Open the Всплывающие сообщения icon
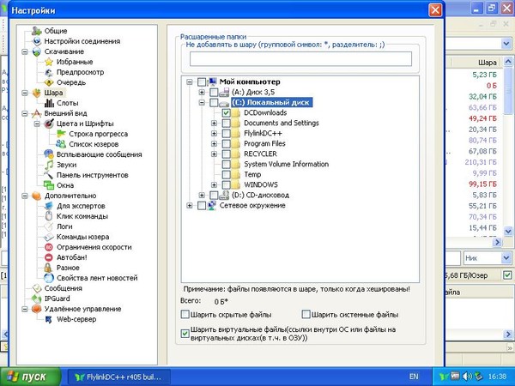The image size is (515, 386). (x=49, y=154)
